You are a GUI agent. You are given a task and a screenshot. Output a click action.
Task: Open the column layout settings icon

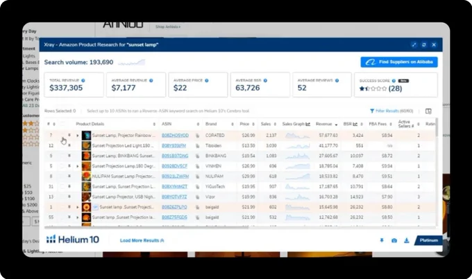click(x=428, y=111)
